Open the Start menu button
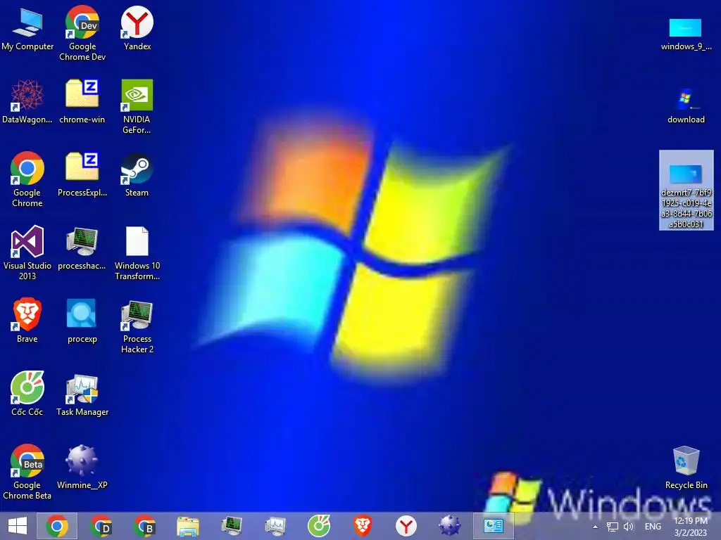This screenshot has height=540, width=721. click(18, 526)
